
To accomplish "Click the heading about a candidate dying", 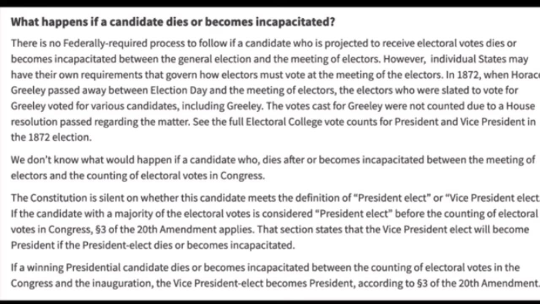I will [x=173, y=22].
